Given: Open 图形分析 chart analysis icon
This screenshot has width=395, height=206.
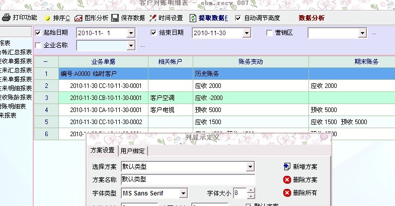Looking at the screenshot, I should (x=78, y=18).
